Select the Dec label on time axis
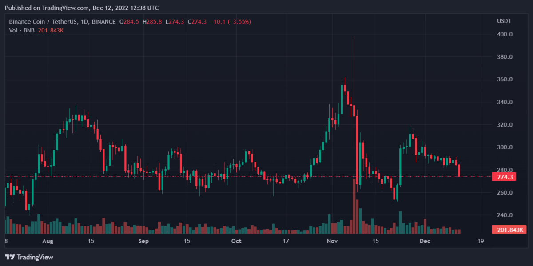533x266 pixels. pyautogui.click(x=425, y=241)
